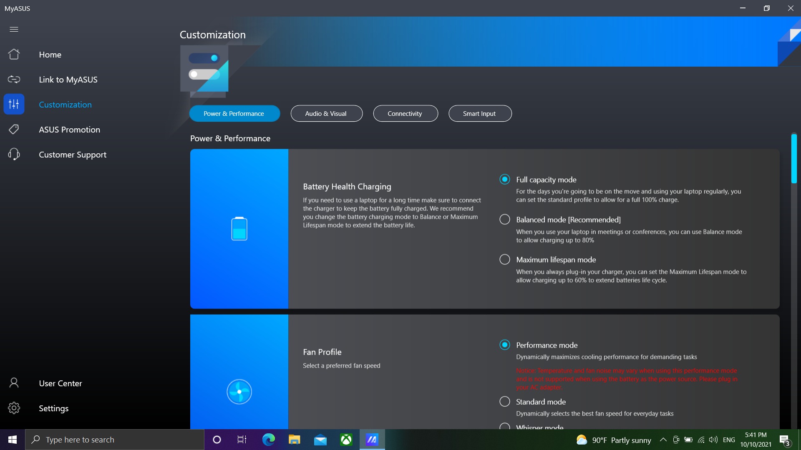Open Home in the sidebar

click(50, 55)
